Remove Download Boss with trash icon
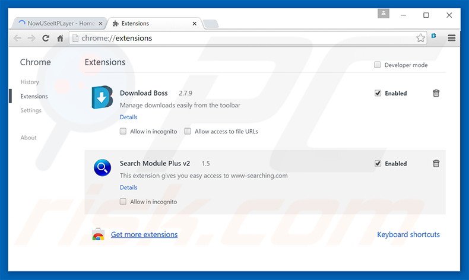This screenshot has width=469, height=280. click(x=436, y=93)
